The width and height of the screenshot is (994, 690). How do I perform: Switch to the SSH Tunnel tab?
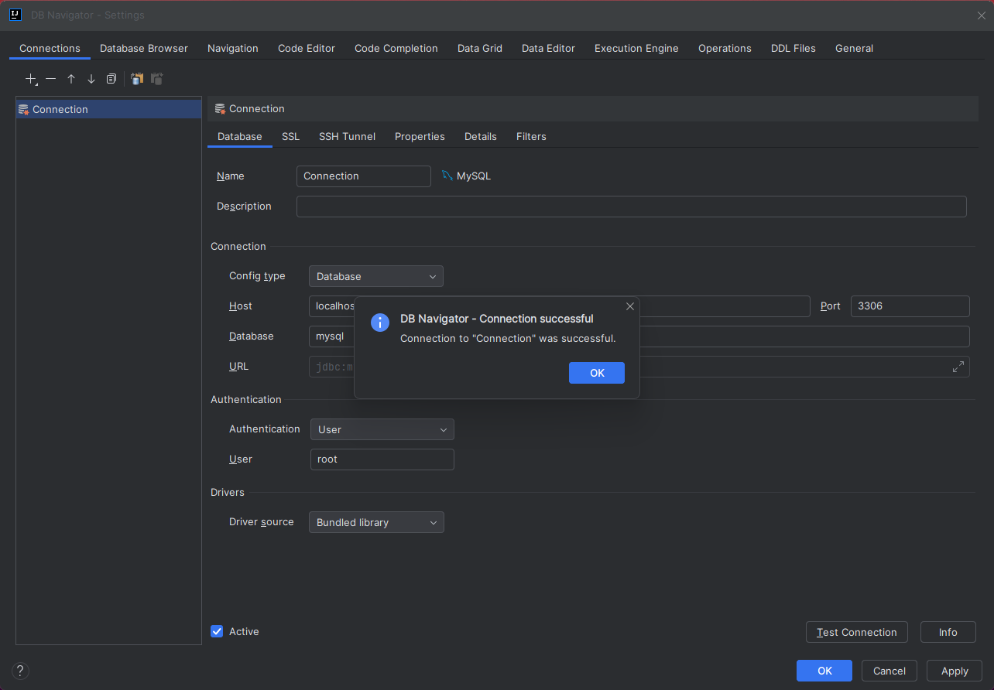(347, 136)
